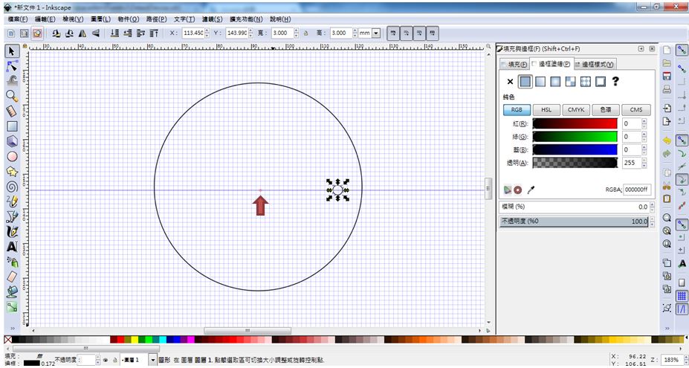This screenshot has height=368, width=689.
Task: Click the CMS color mode button
Action: point(635,110)
